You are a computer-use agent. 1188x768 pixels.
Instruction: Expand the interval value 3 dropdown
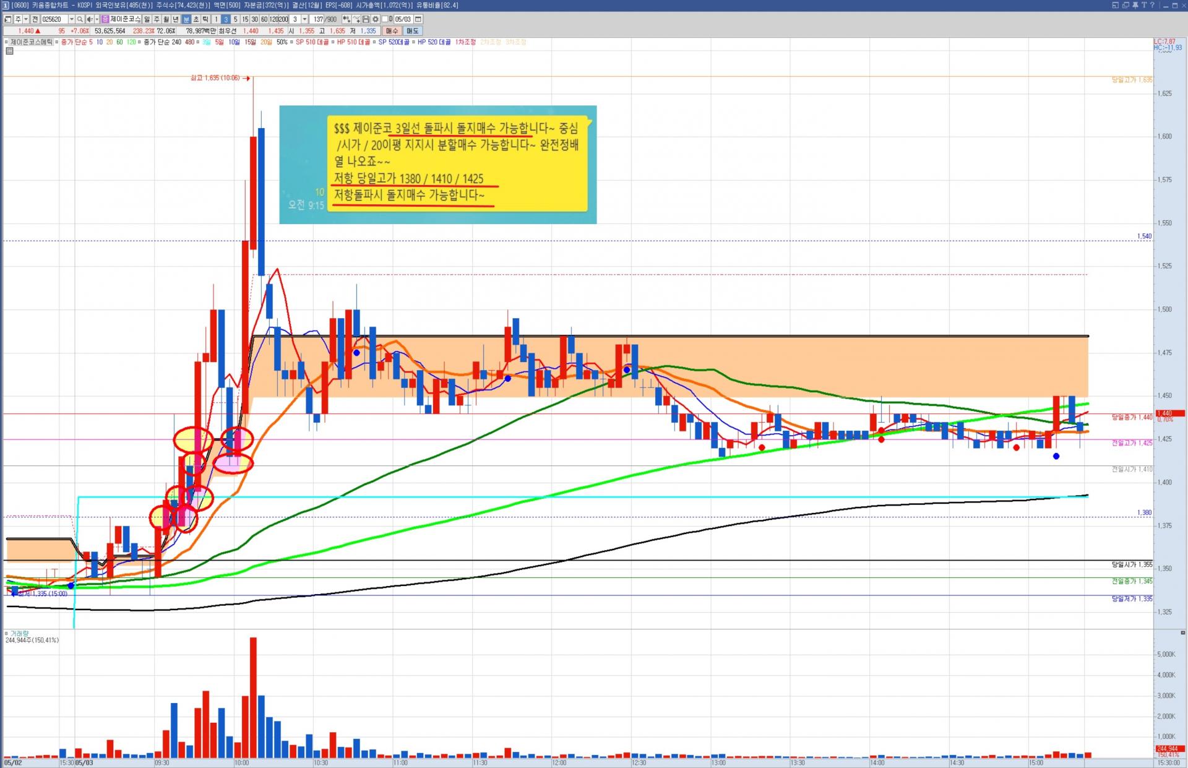coord(304,19)
